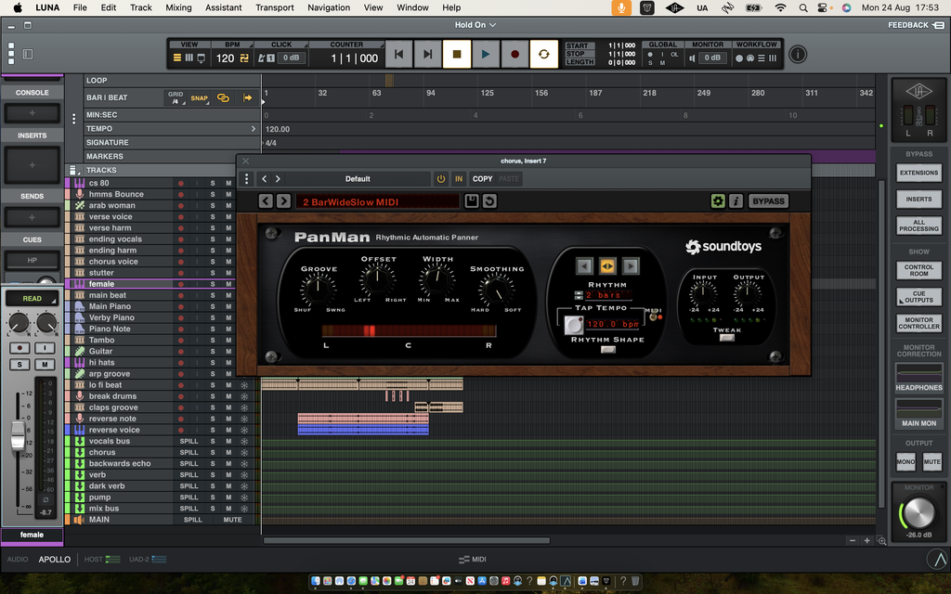Click the female channel volume fader
This screenshot has height=594, width=951.
[18, 434]
